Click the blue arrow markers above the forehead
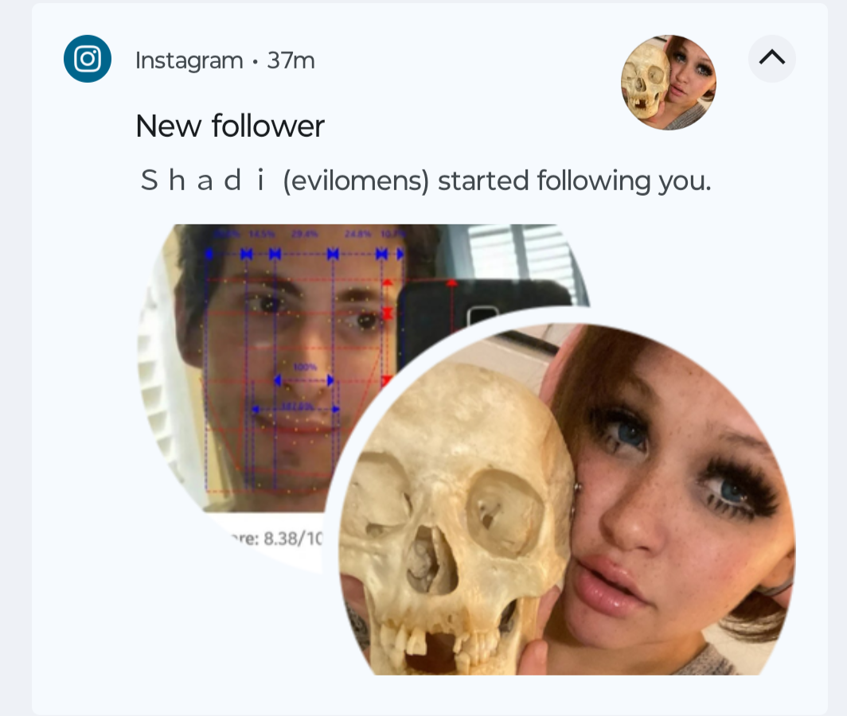Screen dimensions: 847x716 tap(303, 254)
